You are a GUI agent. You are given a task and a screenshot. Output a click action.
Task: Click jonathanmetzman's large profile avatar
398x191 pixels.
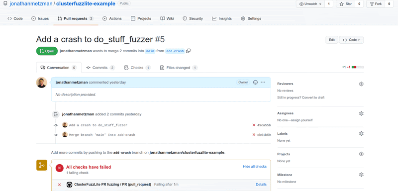pos(41,83)
